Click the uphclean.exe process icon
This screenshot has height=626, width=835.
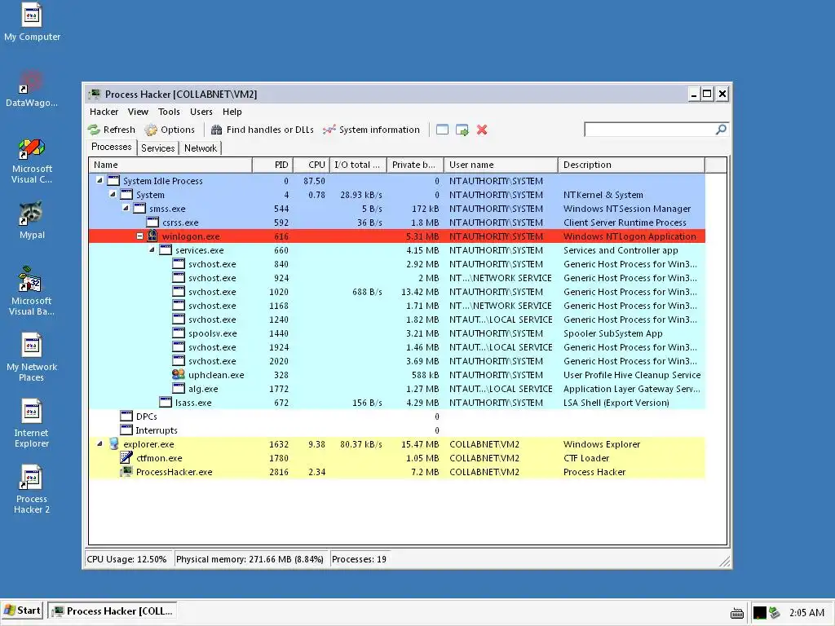point(179,374)
